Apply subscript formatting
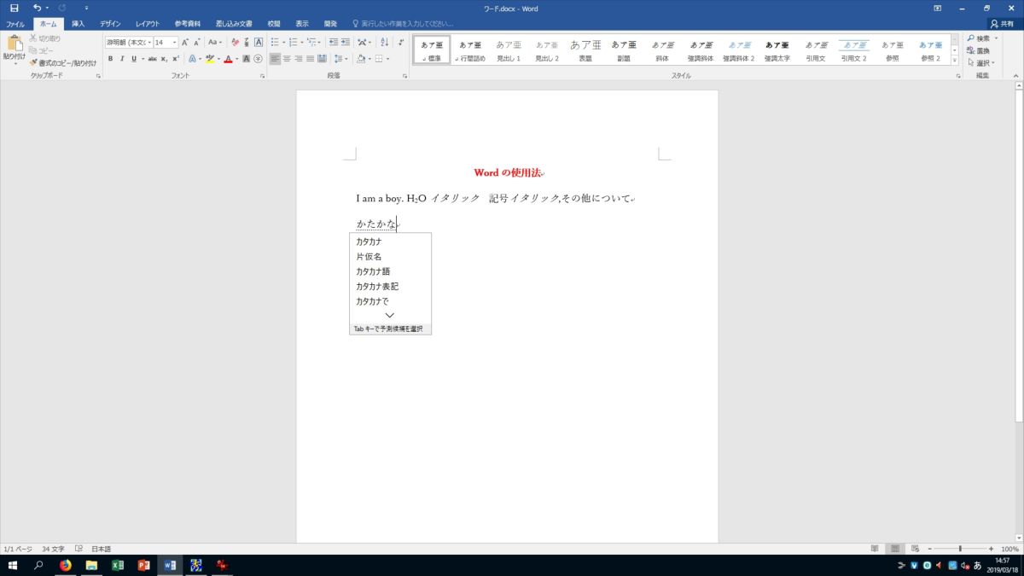This screenshot has width=1024, height=576. [x=165, y=59]
